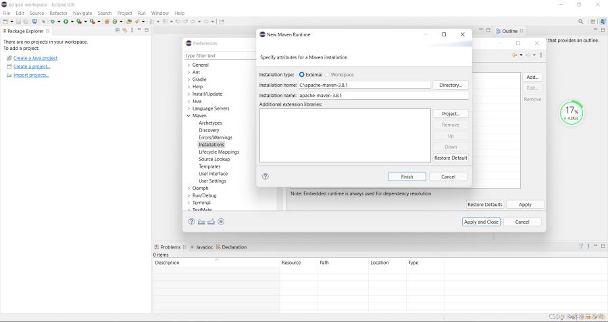Click the Search magnifier in top-right toolbar
The height and width of the screenshot is (322, 608).
[580, 22]
